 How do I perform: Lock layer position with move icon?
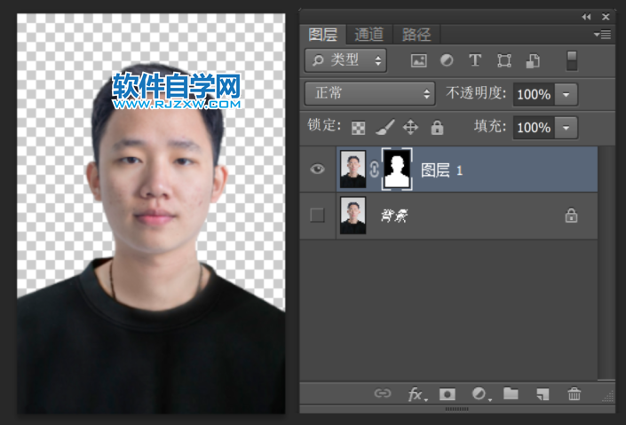point(410,128)
